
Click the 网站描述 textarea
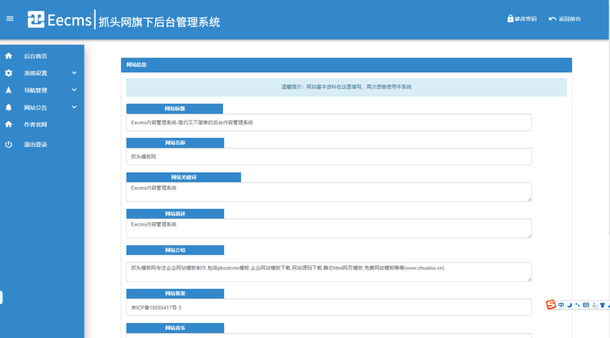pyautogui.click(x=329, y=228)
